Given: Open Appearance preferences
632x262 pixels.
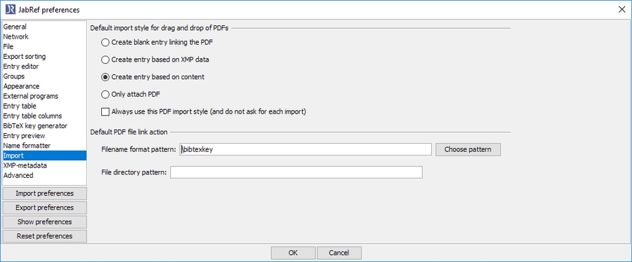Looking at the screenshot, I should [x=44, y=86].
